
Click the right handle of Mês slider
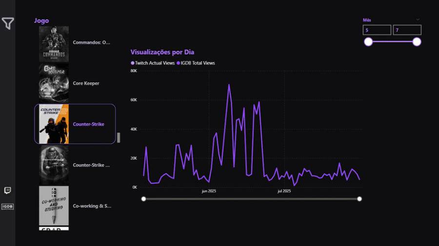[x=417, y=42]
